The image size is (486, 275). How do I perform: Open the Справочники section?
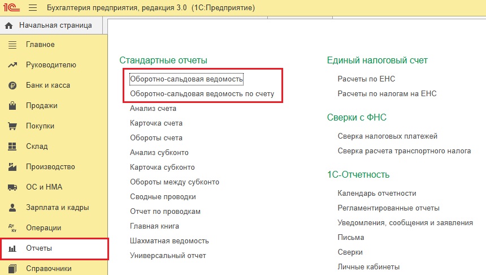pos(49,268)
